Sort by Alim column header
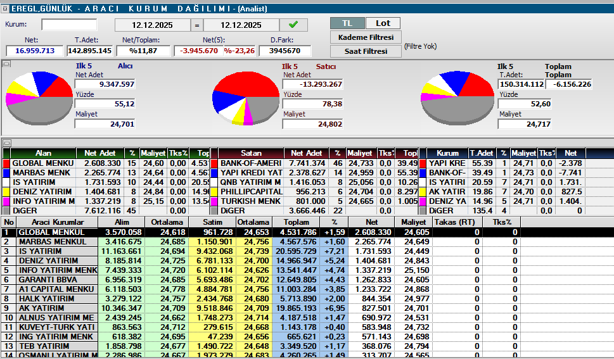Viewport: 614px width, 359px height. click(x=122, y=222)
